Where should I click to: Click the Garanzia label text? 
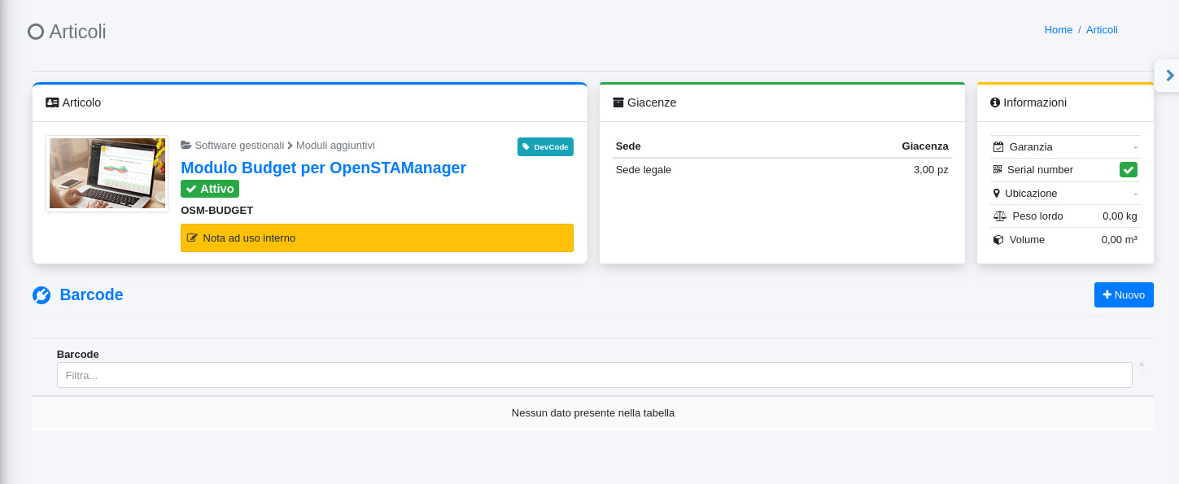click(1031, 146)
